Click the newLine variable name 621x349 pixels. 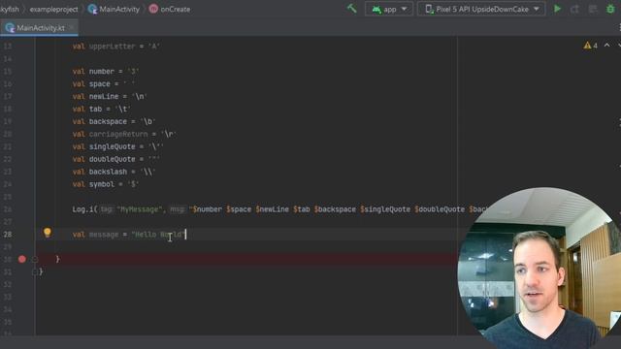(x=104, y=97)
